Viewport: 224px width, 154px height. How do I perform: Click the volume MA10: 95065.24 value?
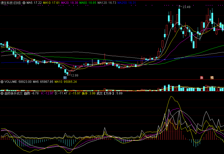pyautogui.click(x=66, y=82)
